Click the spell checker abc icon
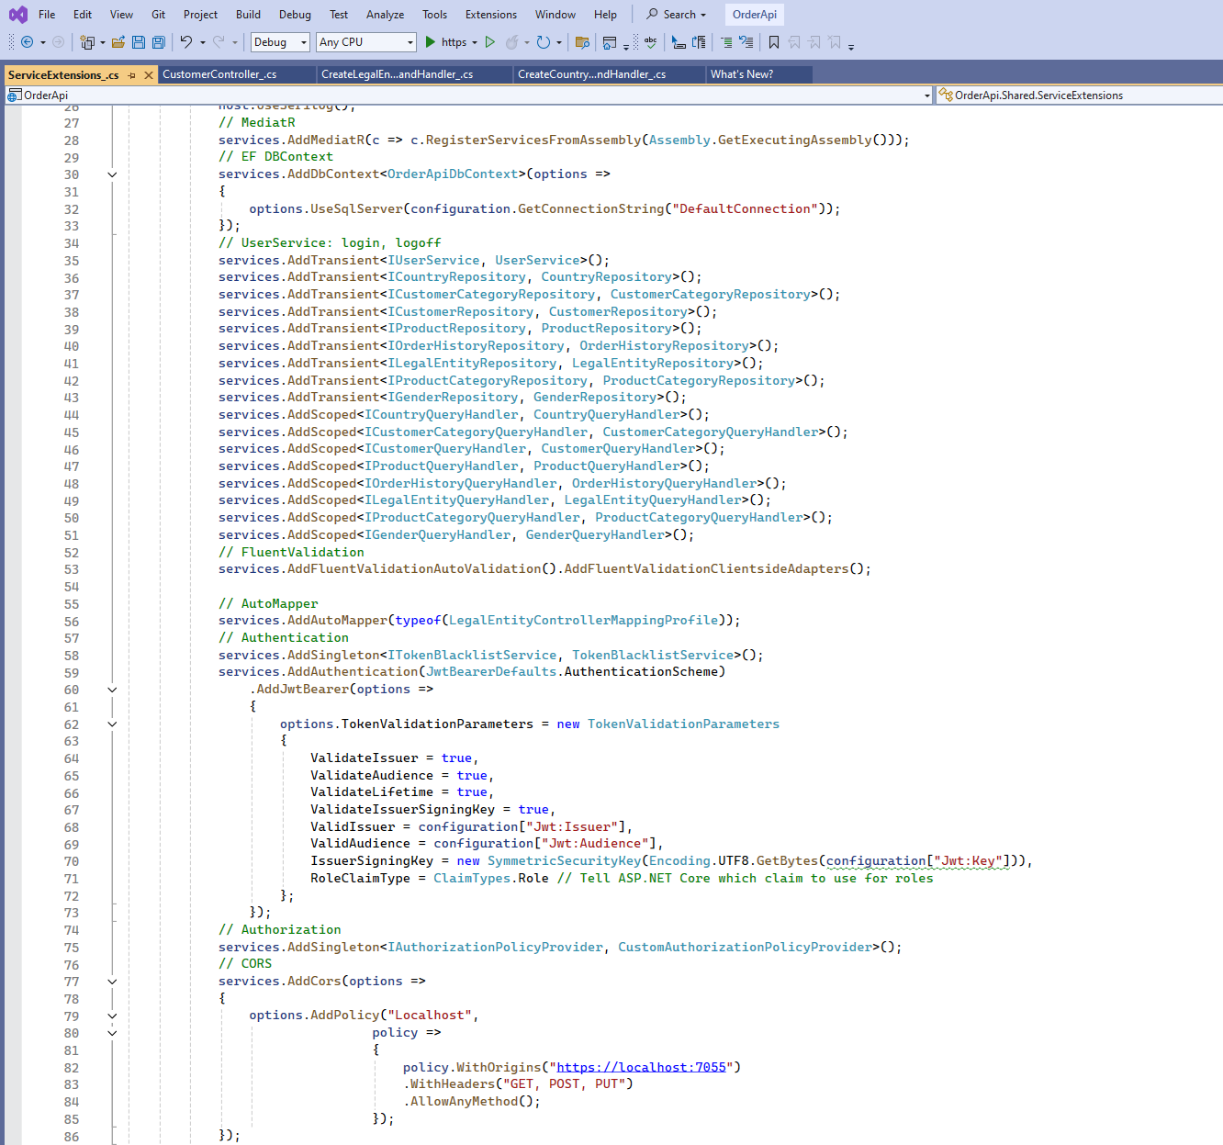1223x1145 pixels. pos(651,42)
